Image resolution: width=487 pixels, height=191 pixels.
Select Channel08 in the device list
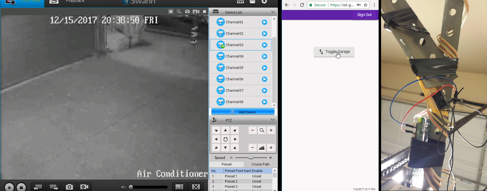(241, 102)
